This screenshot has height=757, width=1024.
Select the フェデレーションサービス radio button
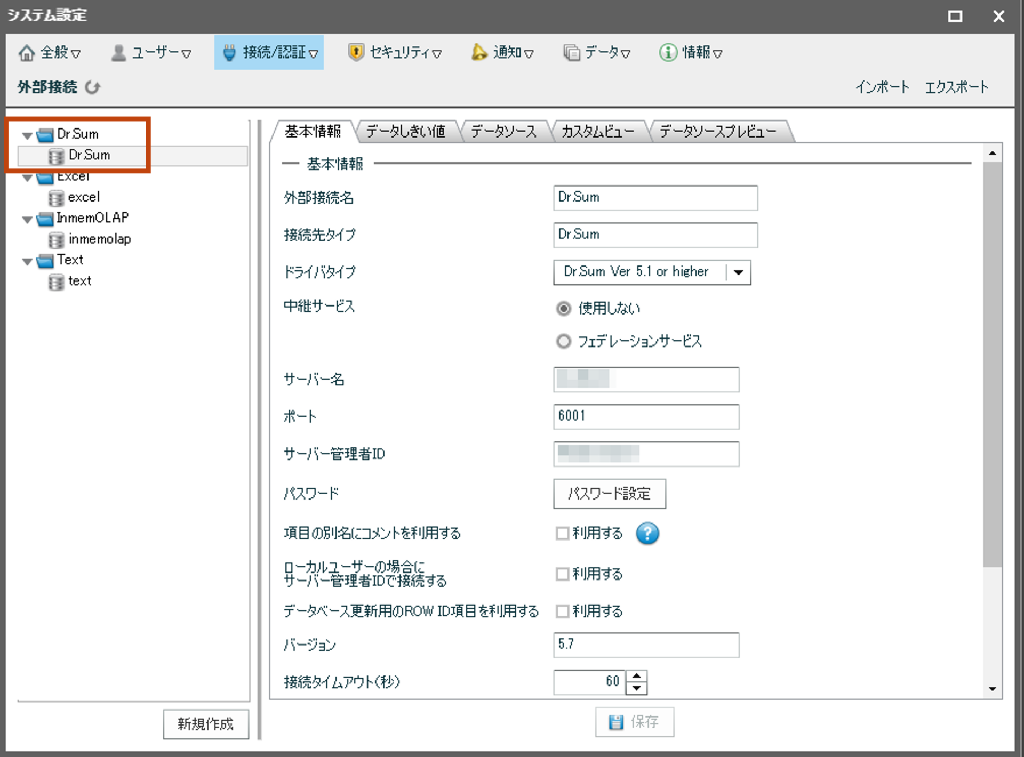tap(563, 341)
